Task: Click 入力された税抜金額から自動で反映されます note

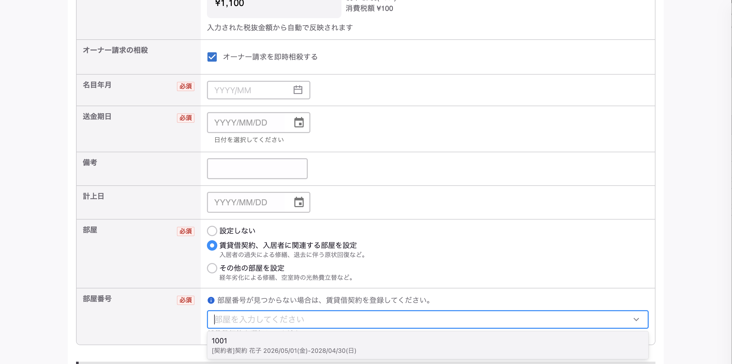Action: tap(280, 28)
